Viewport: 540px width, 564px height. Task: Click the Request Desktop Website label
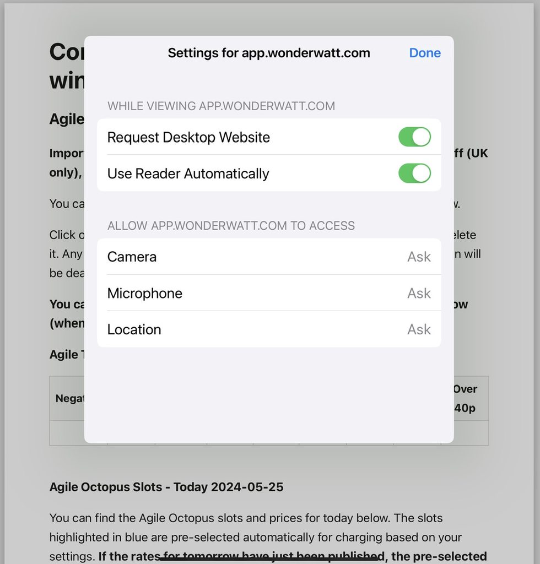pyautogui.click(x=188, y=137)
